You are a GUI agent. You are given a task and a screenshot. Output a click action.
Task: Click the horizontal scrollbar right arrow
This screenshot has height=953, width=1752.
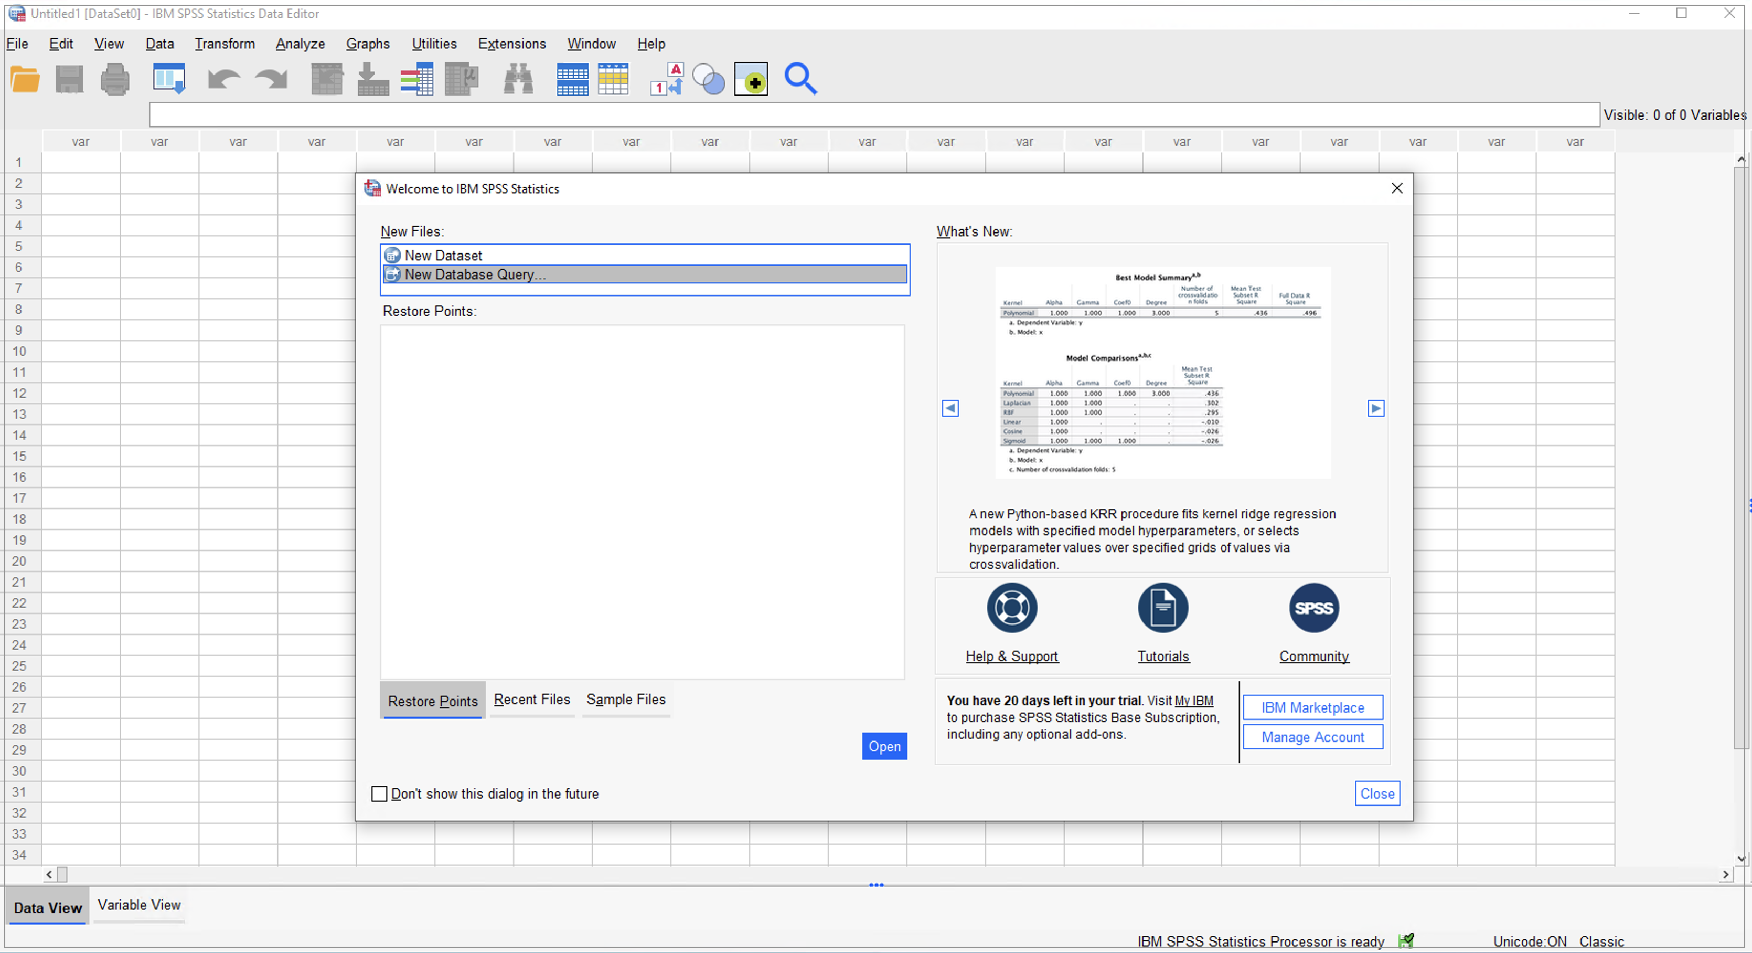1725,875
